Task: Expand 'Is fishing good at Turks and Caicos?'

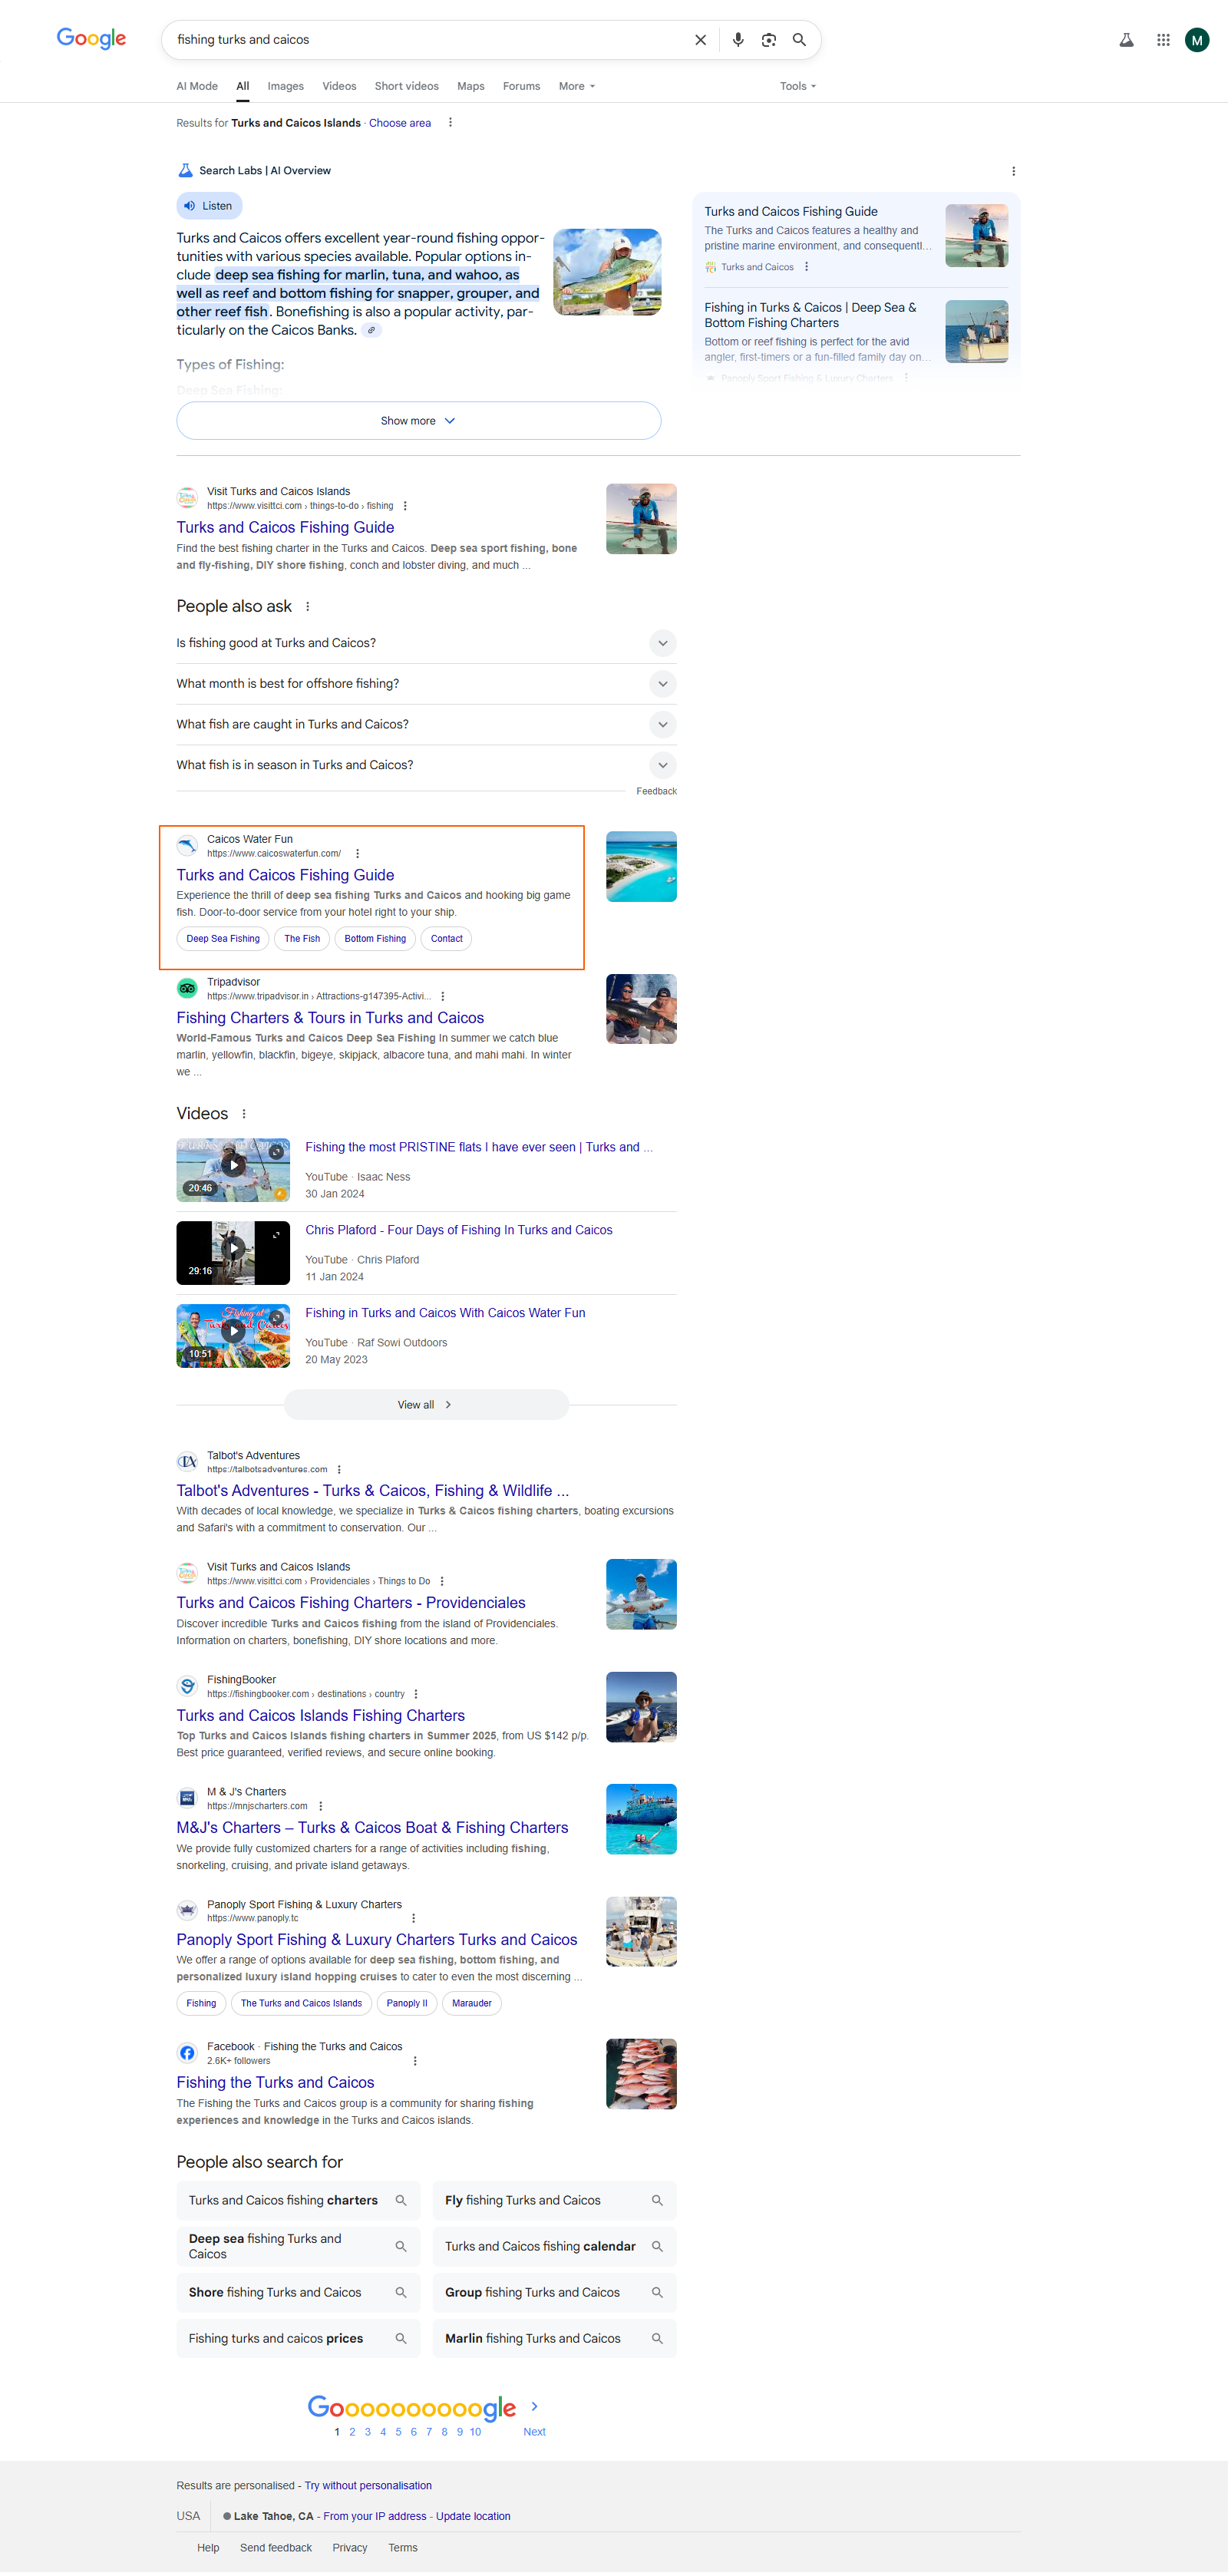Action: tap(426, 643)
